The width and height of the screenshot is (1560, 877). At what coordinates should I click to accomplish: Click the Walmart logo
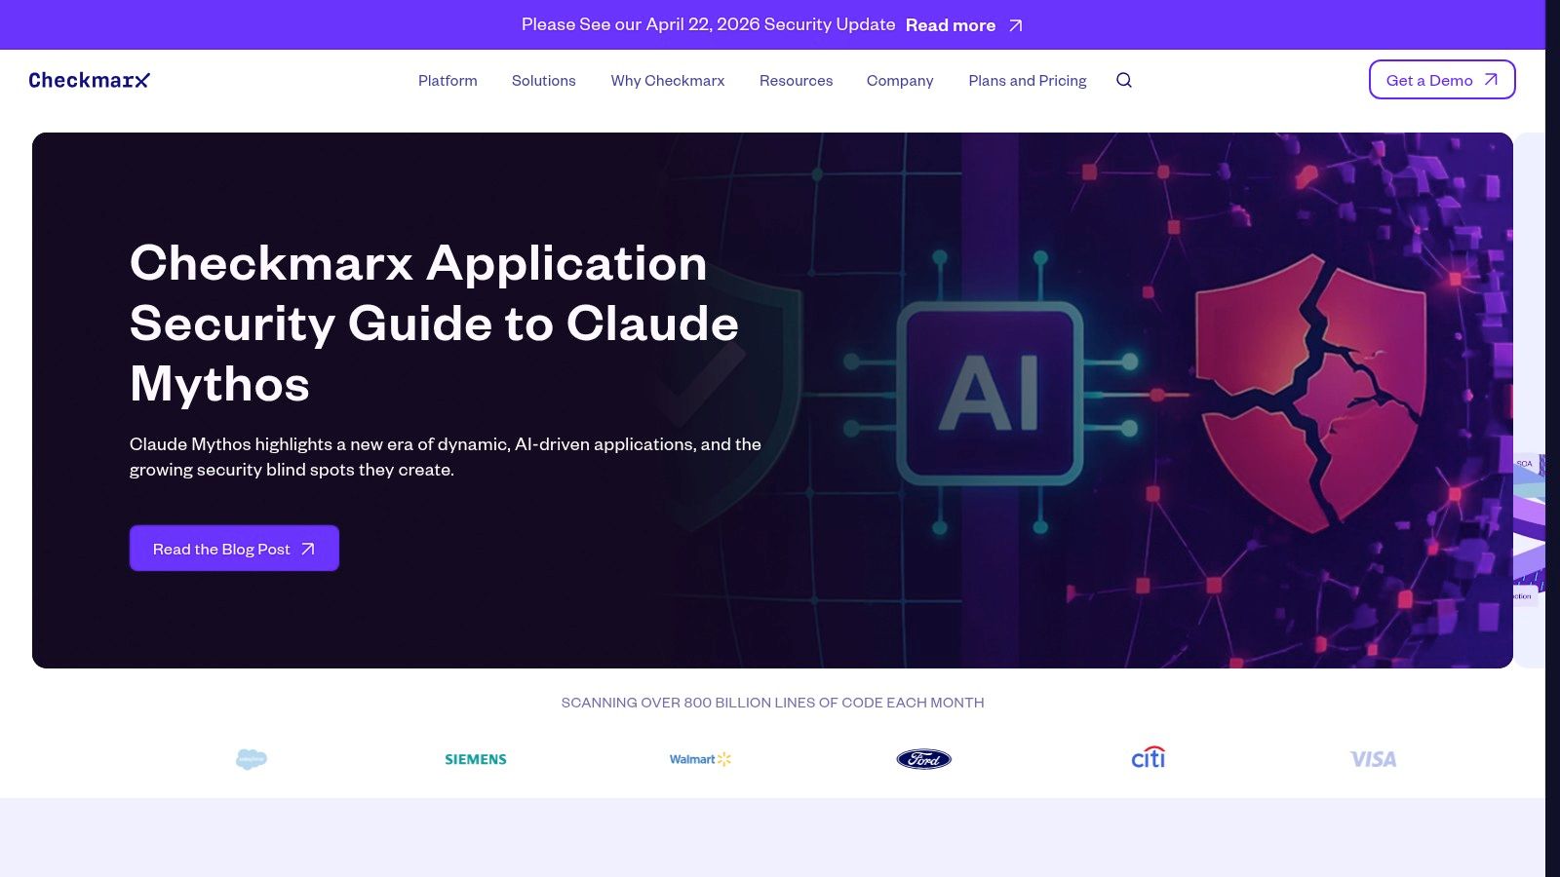[700, 759]
